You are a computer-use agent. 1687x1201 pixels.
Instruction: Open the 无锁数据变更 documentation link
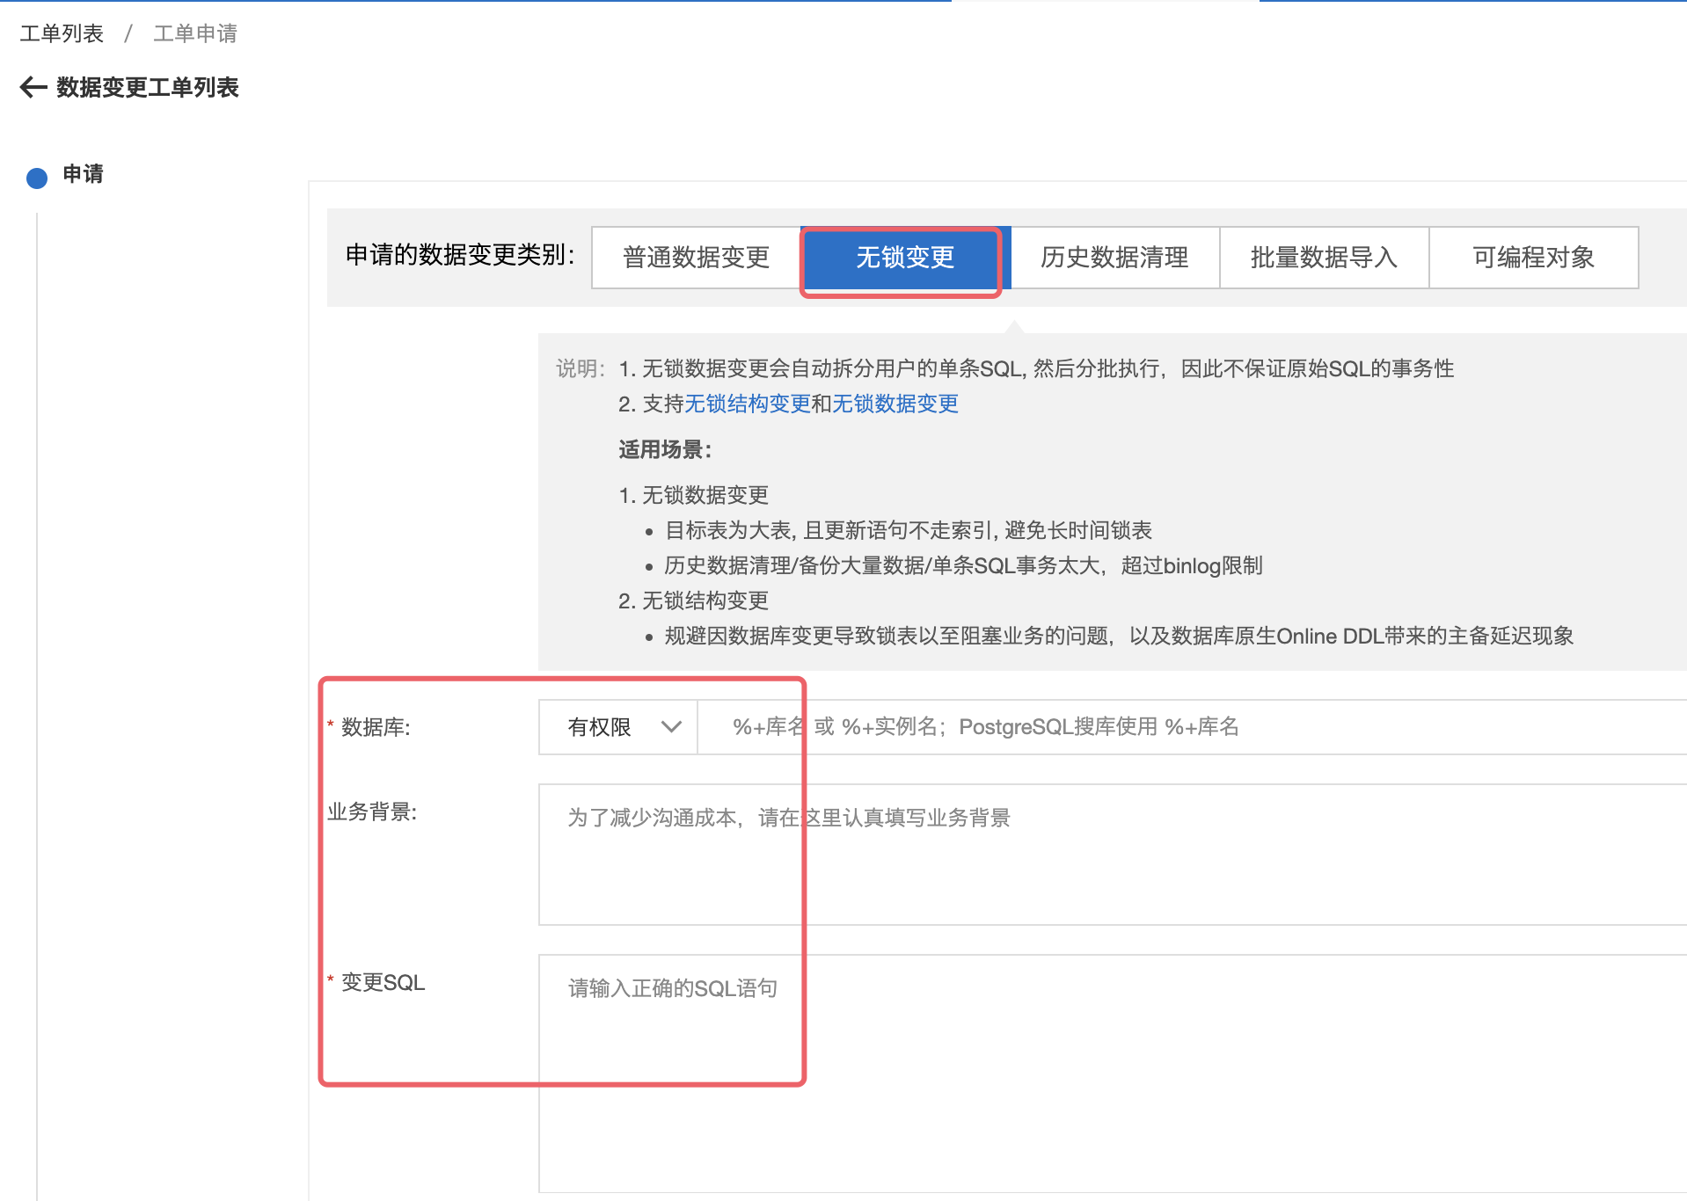click(x=895, y=404)
